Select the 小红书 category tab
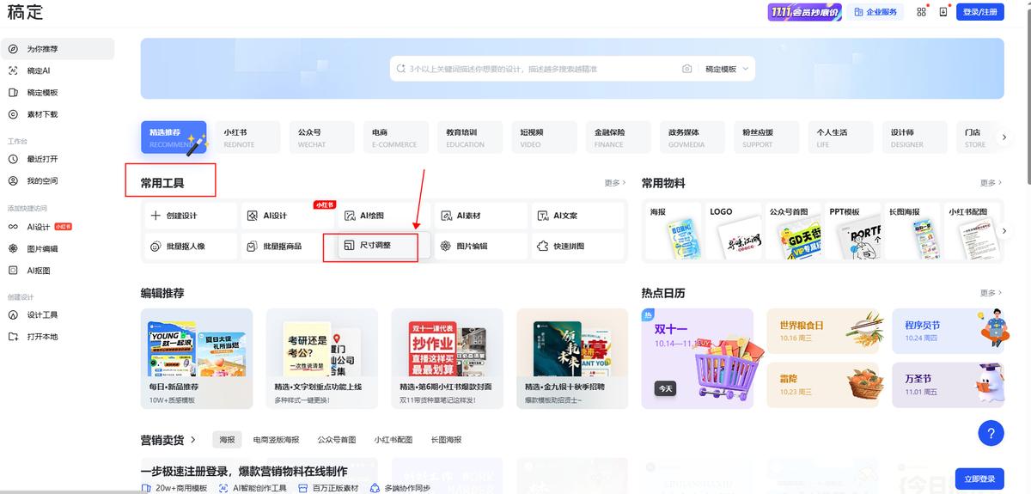 tap(247, 137)
